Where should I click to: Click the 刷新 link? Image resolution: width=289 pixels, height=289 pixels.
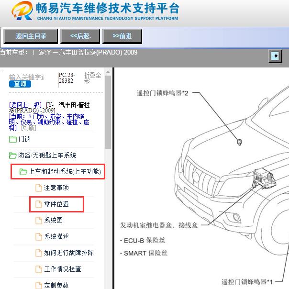click(x=29, y=128)
